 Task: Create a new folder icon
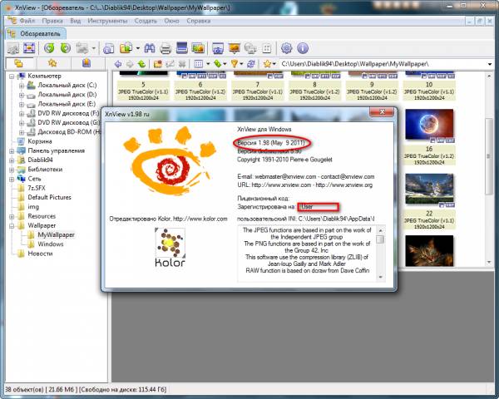click(158, 64)
